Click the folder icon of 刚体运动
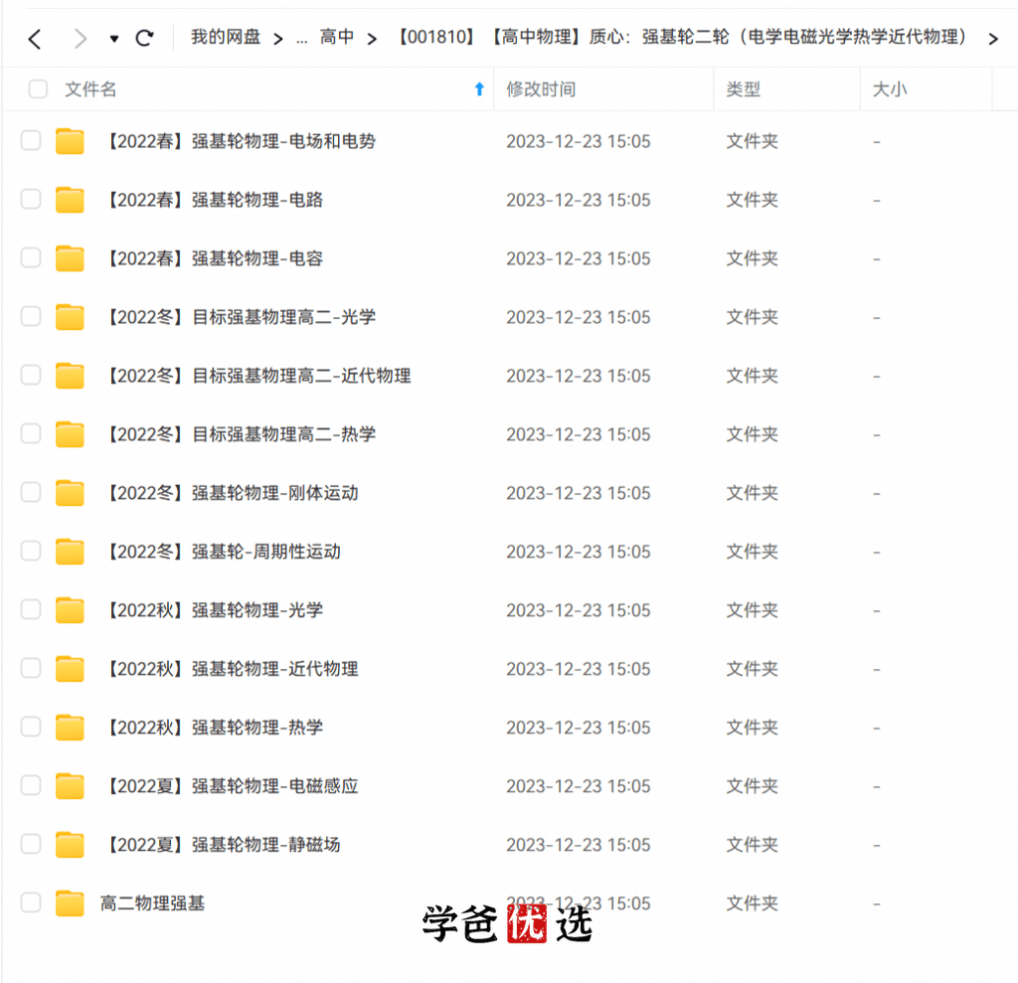1018x983 pixels. pos(70,492)
